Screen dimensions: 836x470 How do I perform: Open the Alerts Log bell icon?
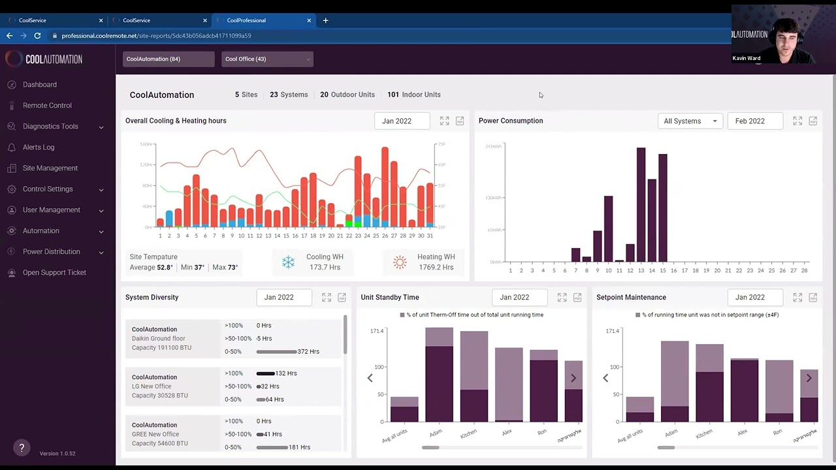coord(11,147)
